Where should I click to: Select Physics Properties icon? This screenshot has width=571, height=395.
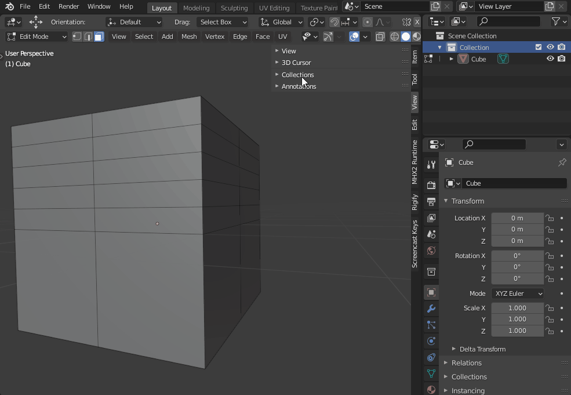coord(431,341)
